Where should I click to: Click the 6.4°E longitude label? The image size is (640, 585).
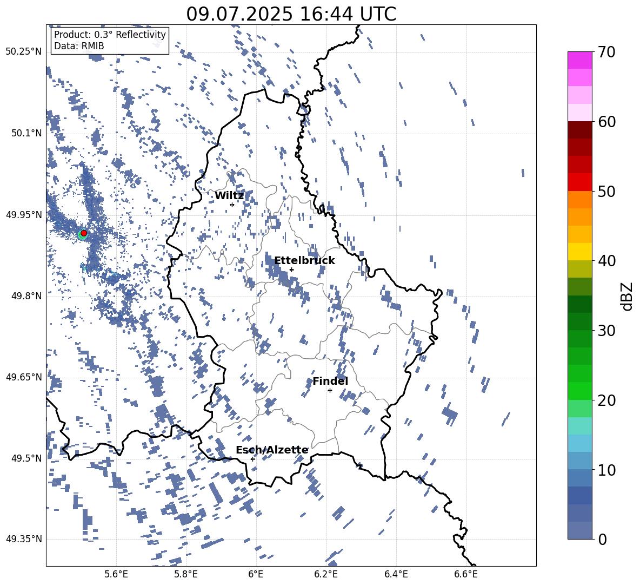point(396,574)
